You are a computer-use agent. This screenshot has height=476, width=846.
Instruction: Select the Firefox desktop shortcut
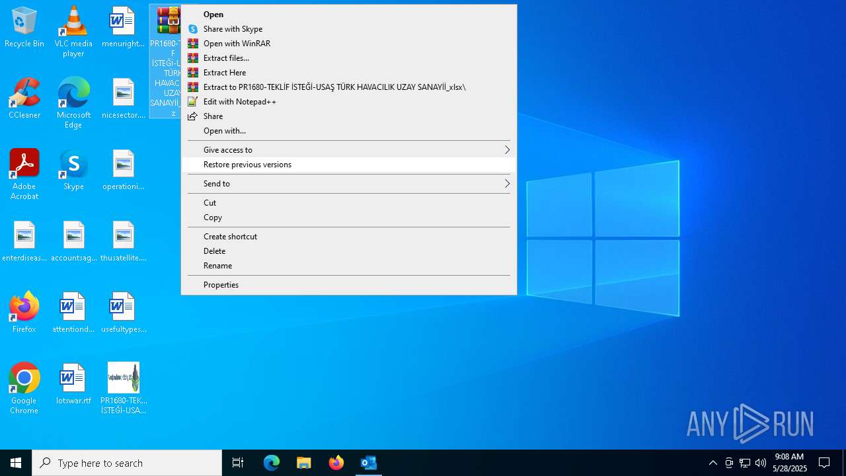24,312
